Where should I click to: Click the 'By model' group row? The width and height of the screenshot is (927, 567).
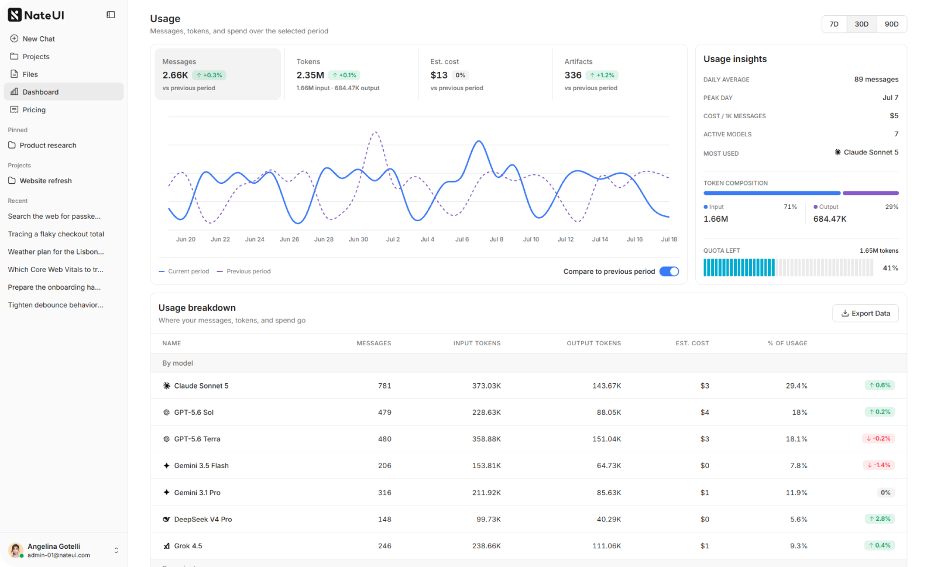pos(528,363)
